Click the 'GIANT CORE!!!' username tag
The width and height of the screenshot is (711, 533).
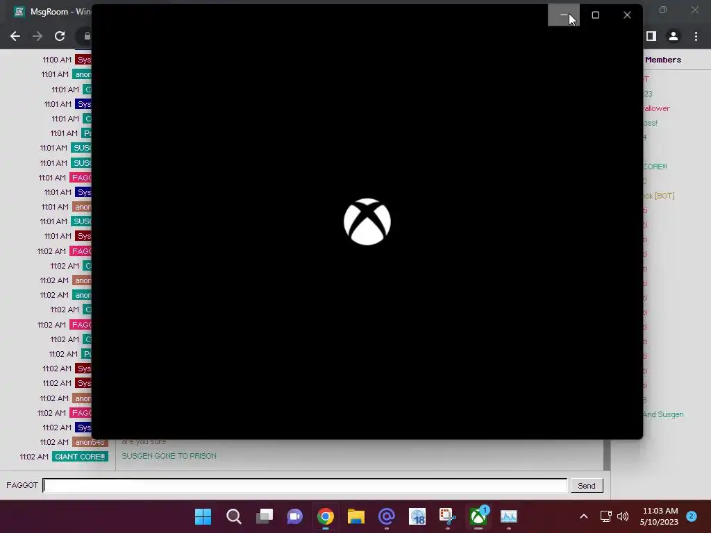click(80, 457)
